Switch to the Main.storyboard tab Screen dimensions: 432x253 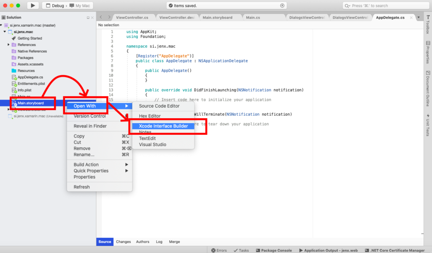[x=217, y=17]
